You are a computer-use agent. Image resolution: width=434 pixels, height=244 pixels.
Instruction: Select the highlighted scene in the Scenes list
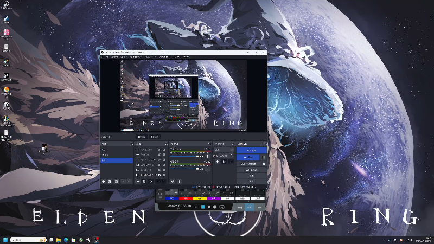(117, 160)
